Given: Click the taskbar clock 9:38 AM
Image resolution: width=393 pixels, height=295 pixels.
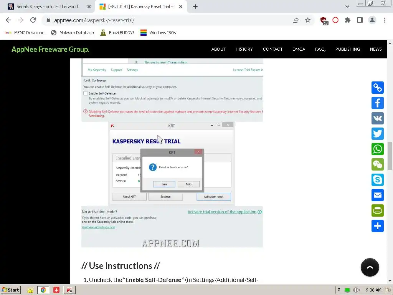Looking at the screenshot, I should [x=373, y=290].
